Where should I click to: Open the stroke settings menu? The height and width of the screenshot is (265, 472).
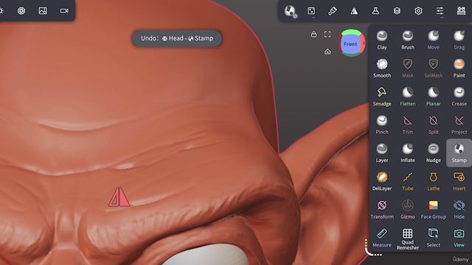click(311, 11)
